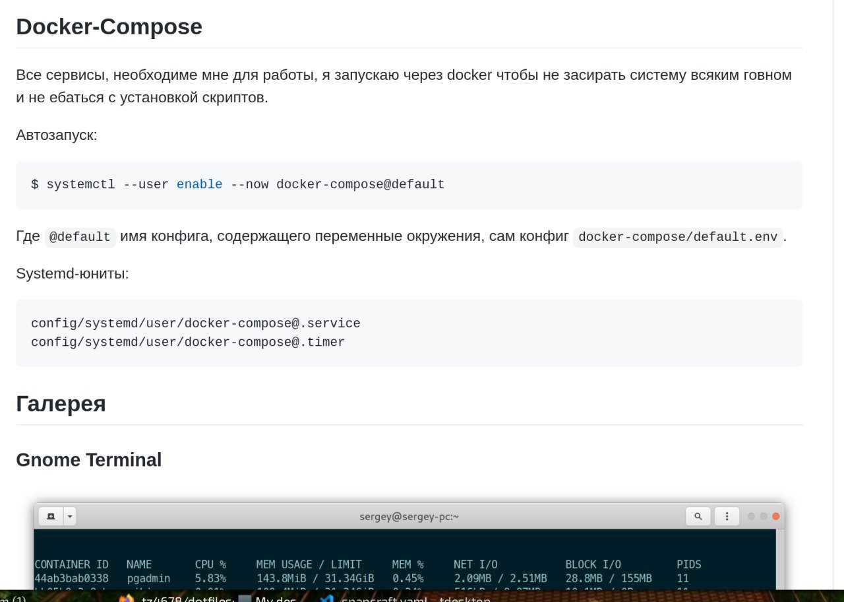Click the "docker-compose/default.env" inline code
This screenshot has width=844, height=602.
click(678, 237)
